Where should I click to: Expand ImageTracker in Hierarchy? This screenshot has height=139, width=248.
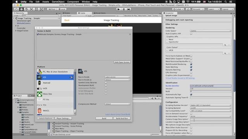[16, 31]
